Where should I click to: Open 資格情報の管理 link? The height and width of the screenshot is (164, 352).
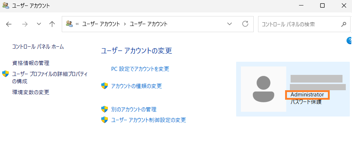[31, 63]
